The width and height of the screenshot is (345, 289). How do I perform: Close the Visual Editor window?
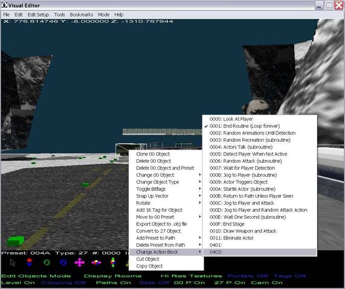(x=338, y=5)
